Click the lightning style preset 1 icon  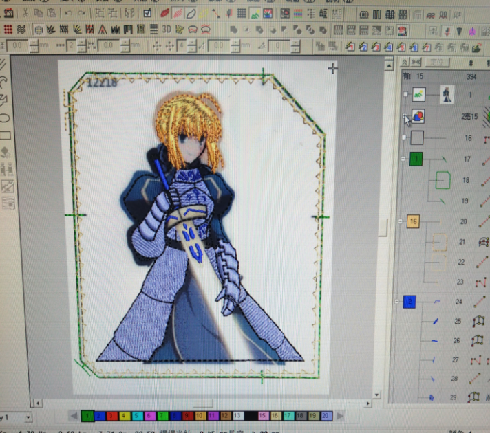tap(350, 47)
